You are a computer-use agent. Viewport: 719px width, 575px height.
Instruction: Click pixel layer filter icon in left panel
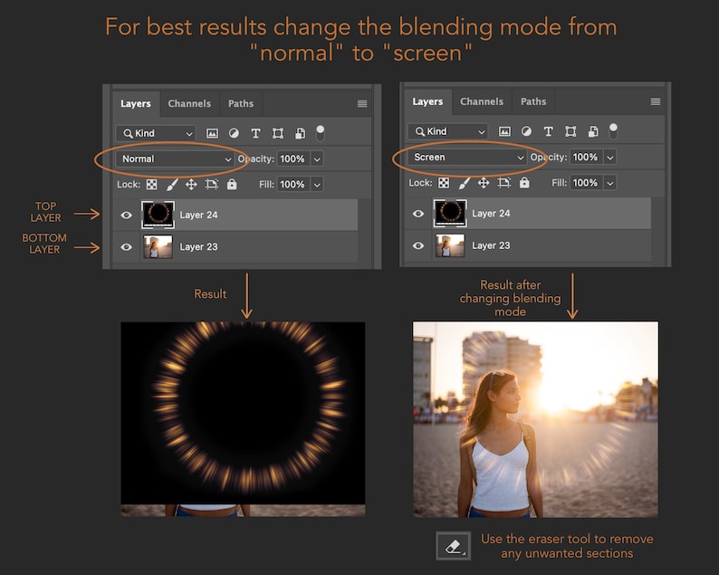point(212,133)
